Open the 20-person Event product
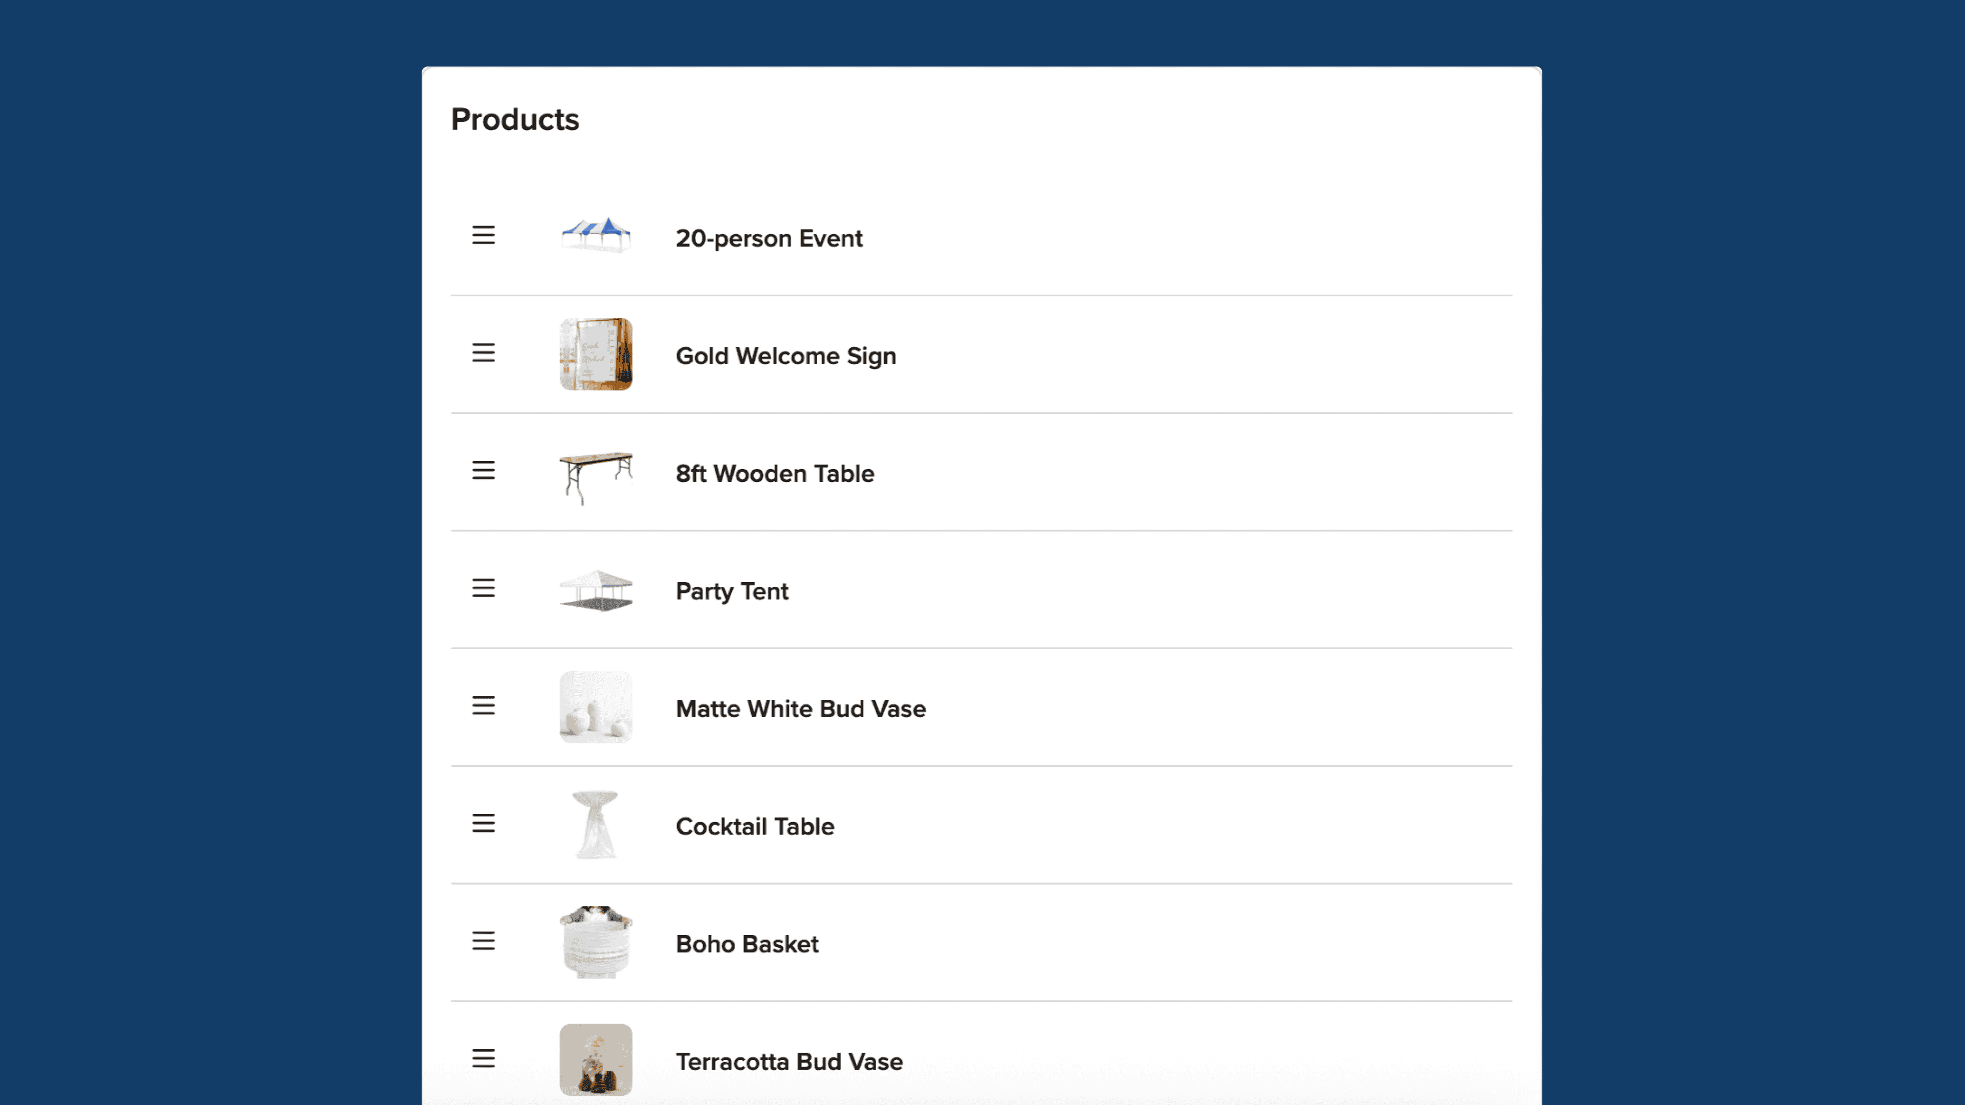This screenshot has width=1965, height=1105. point(769,238)
